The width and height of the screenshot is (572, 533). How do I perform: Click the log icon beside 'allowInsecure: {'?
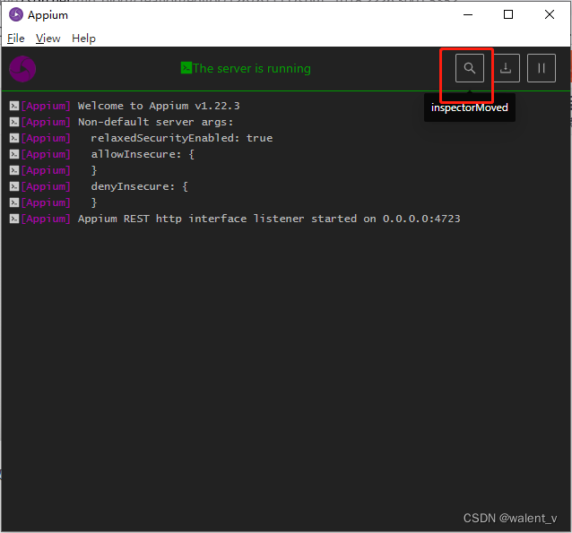tap(14, 154)
